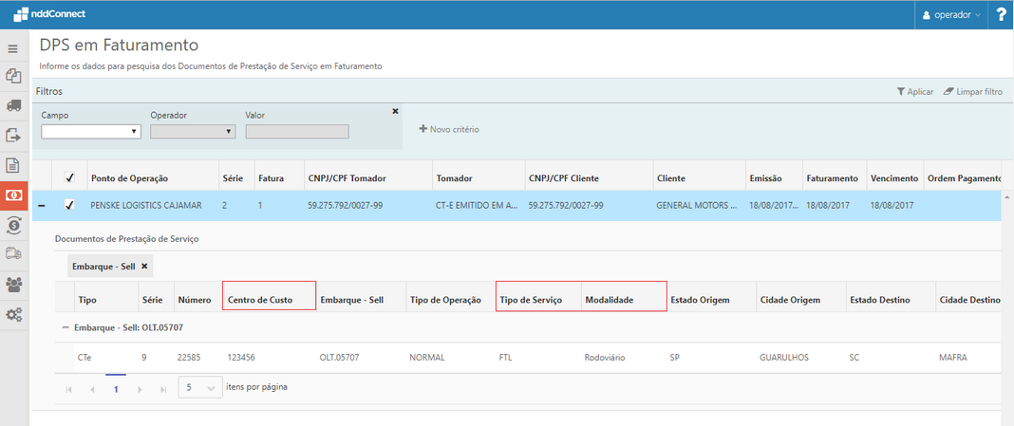Open the people group icon in sidebar
The height and width of the screenshot is (426, 1014).
click(13, 284)
